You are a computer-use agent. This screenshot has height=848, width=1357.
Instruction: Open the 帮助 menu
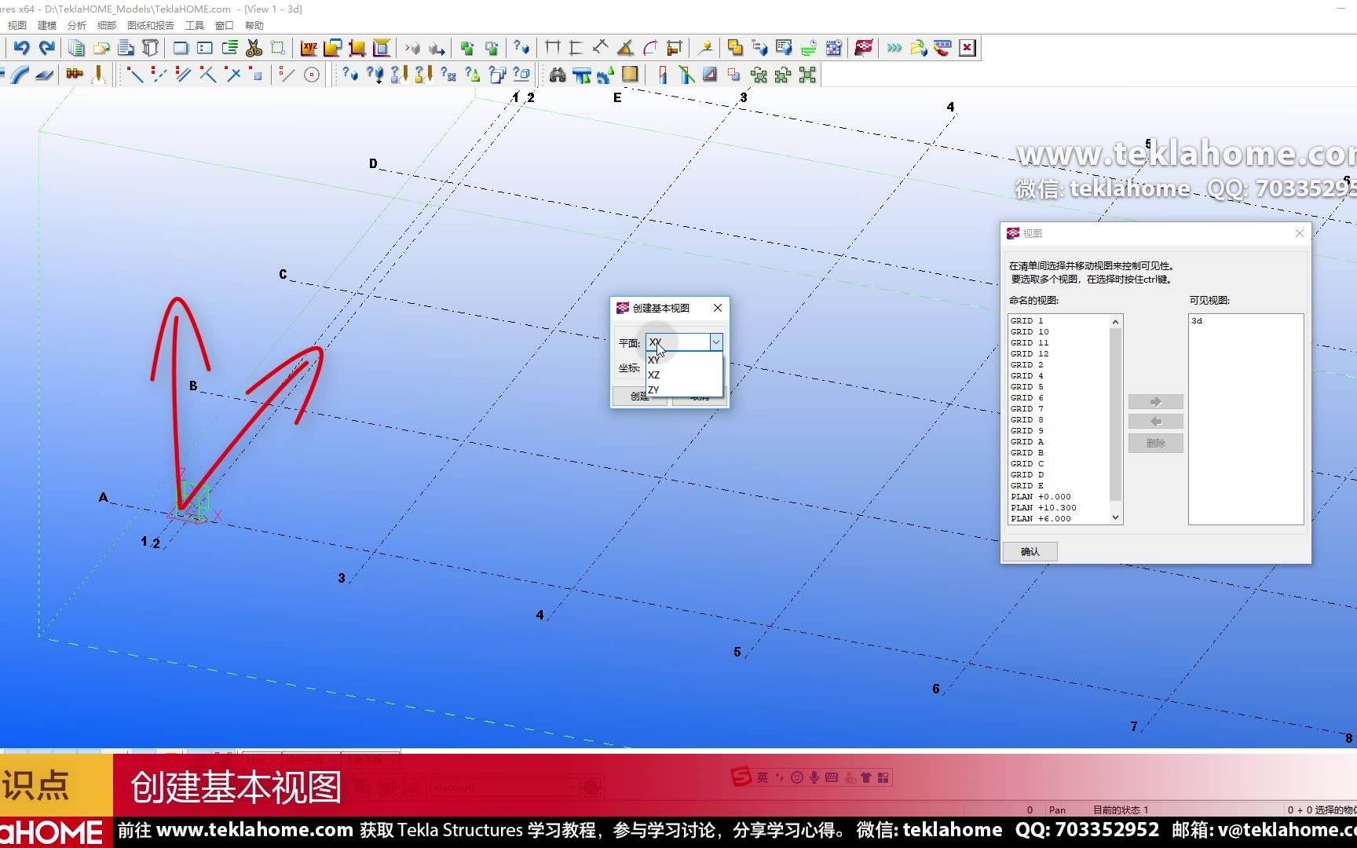coord(254,25)
